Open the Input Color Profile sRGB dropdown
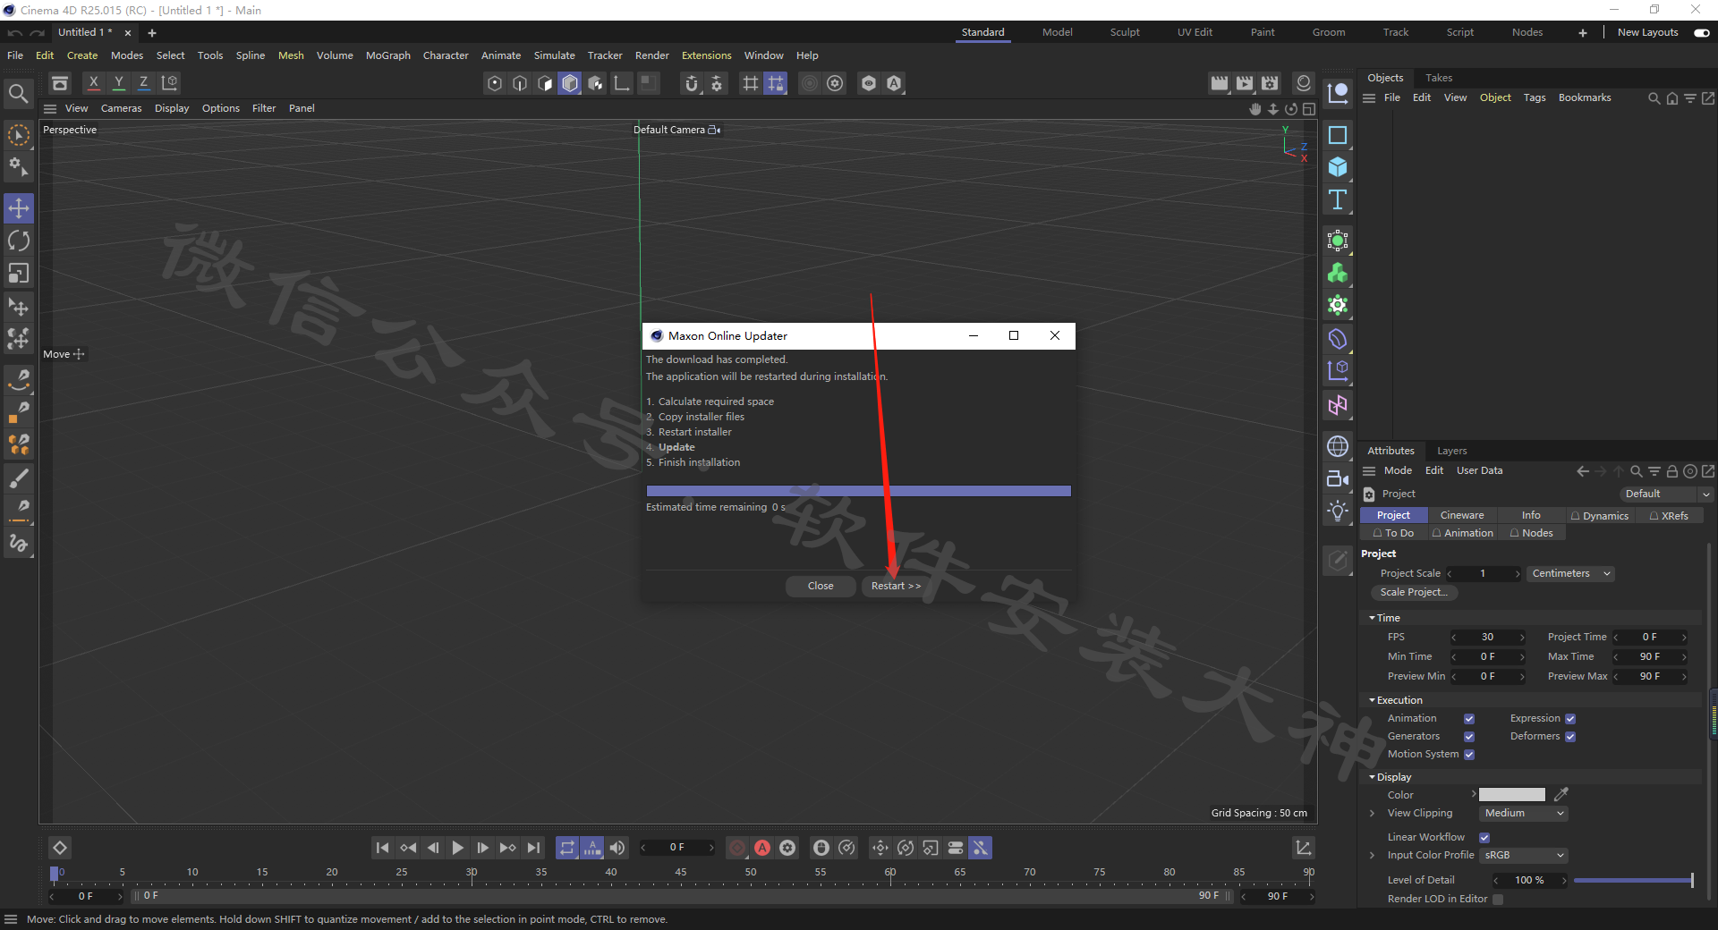Viewport: 1718px width, 930px height. tap(1524, 855)
